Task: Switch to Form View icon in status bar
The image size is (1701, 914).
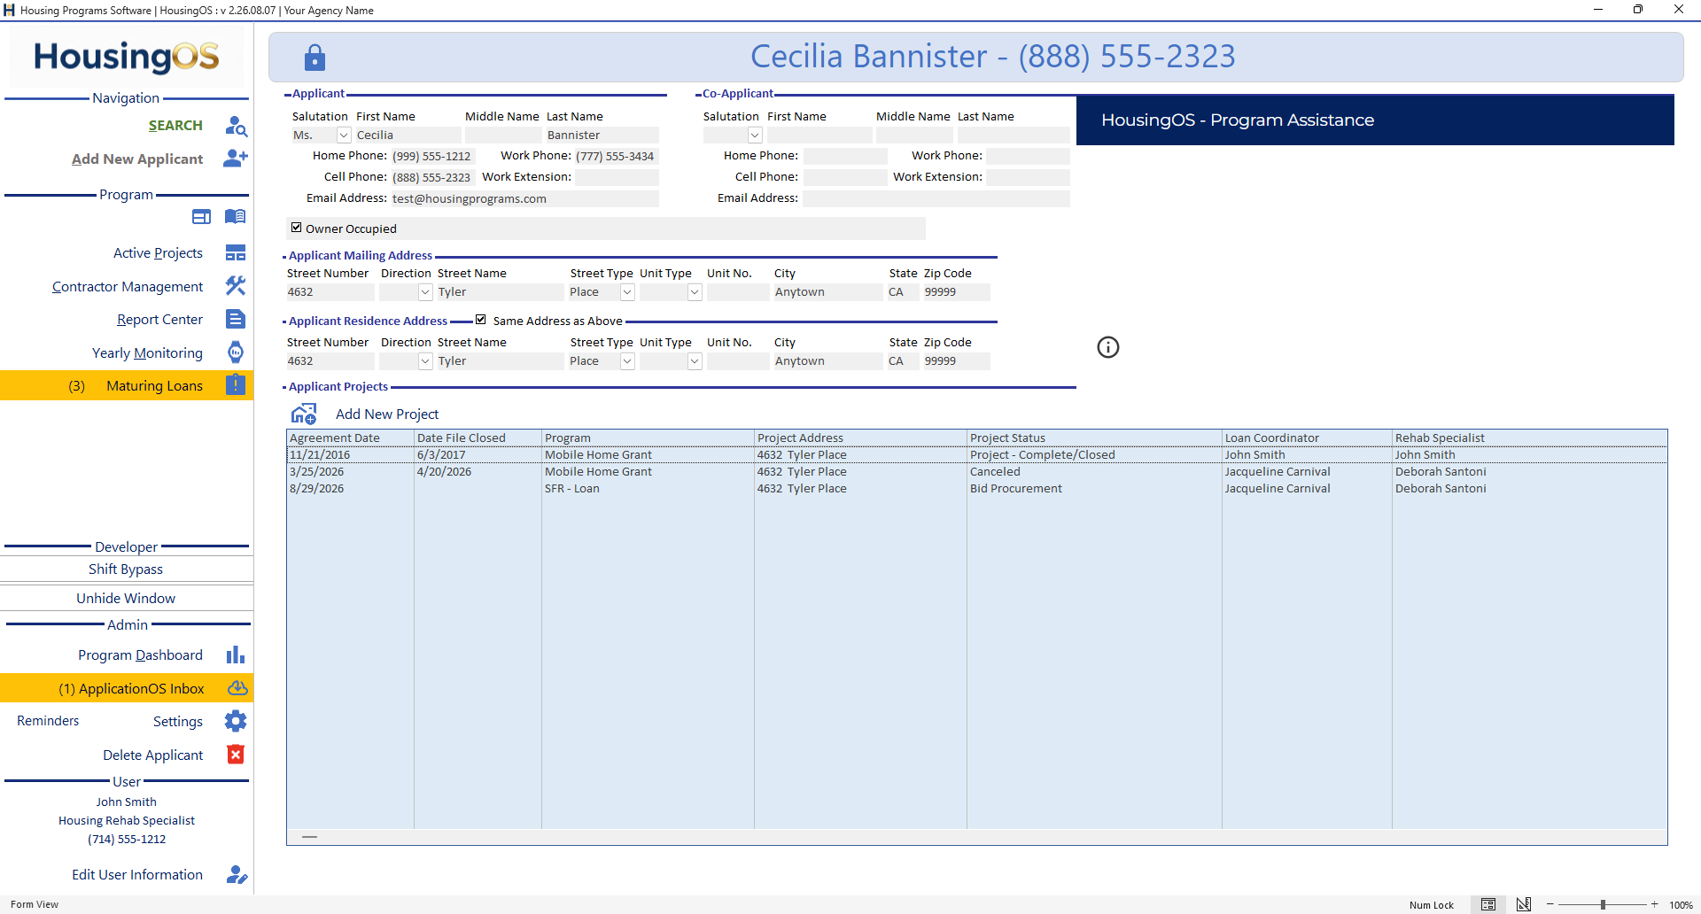Action: [x=1488, y=904]
